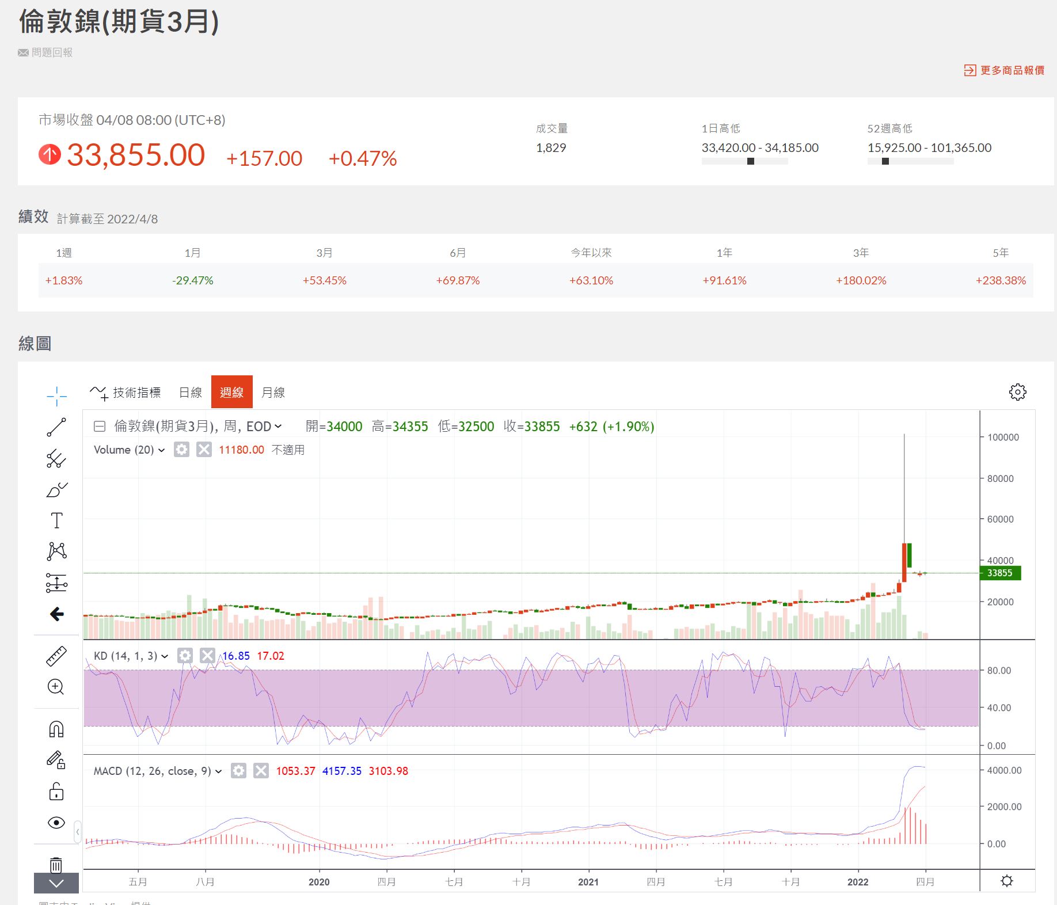This screenshot has height=905, width=1057.
Task: Remove the MACD indicator with X button
Action: point(261,771)
